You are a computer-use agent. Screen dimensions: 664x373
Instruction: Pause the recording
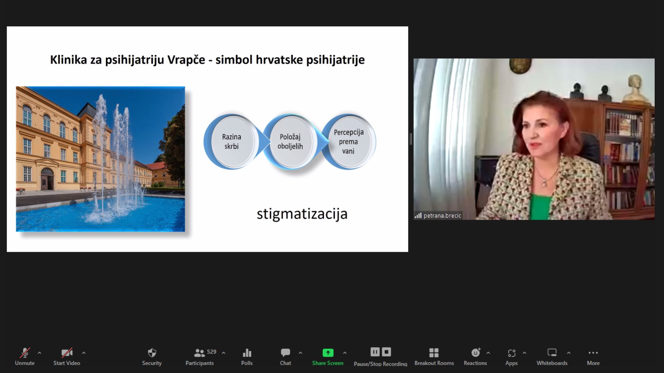point(375,352)
